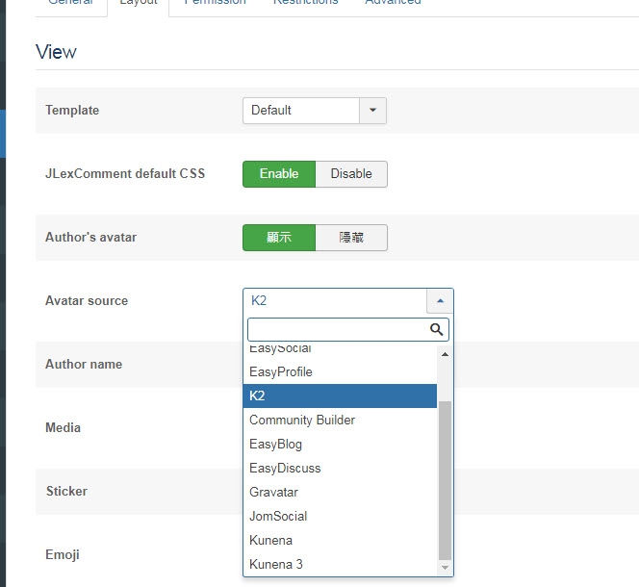The width and height of the screenshot is (639, 587).
Task: Enable JLexComment default CSS
Action: (278, 174)
